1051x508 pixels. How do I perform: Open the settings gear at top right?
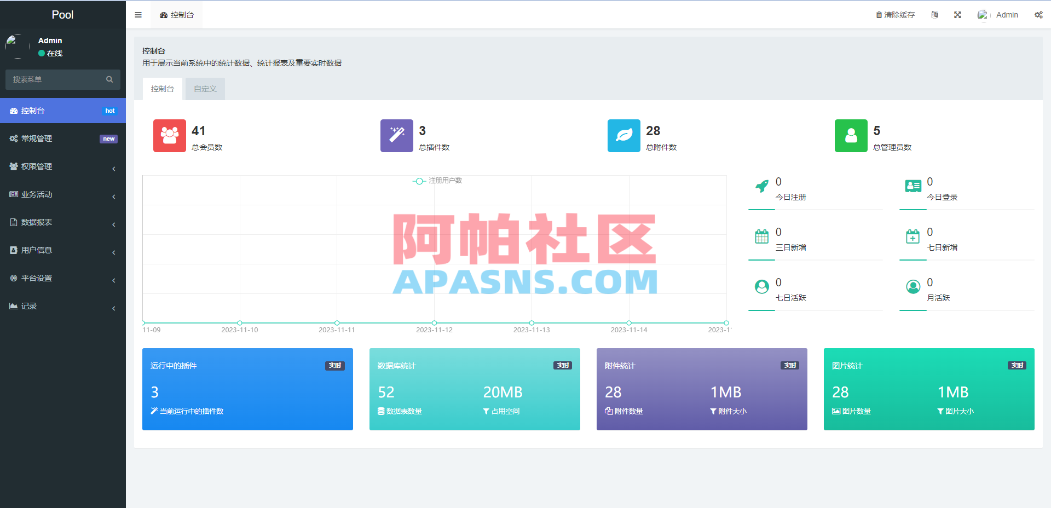(1038, 14)
